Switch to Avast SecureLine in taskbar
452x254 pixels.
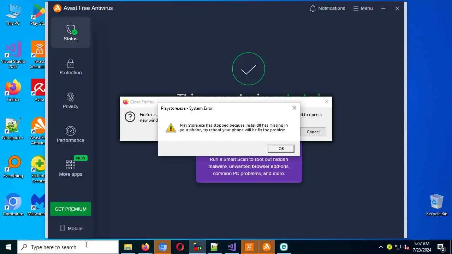249,247
